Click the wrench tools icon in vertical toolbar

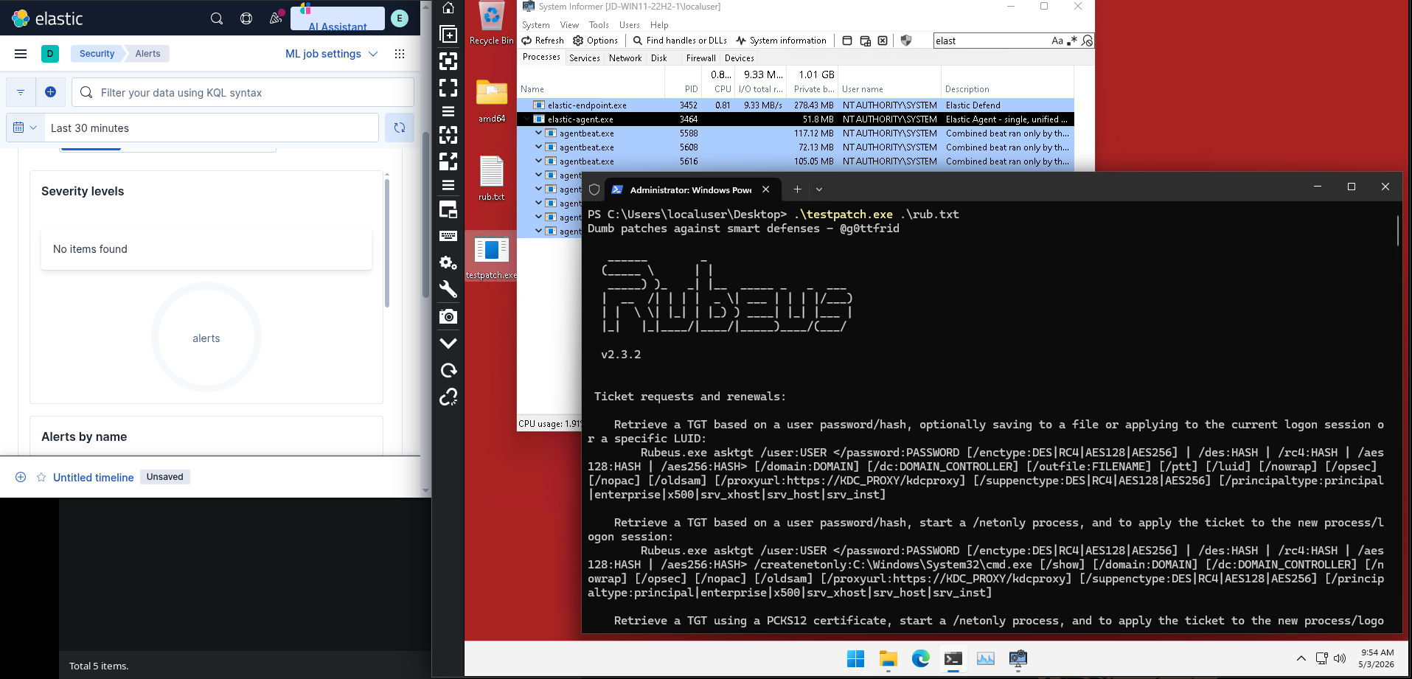coord(448,289)
